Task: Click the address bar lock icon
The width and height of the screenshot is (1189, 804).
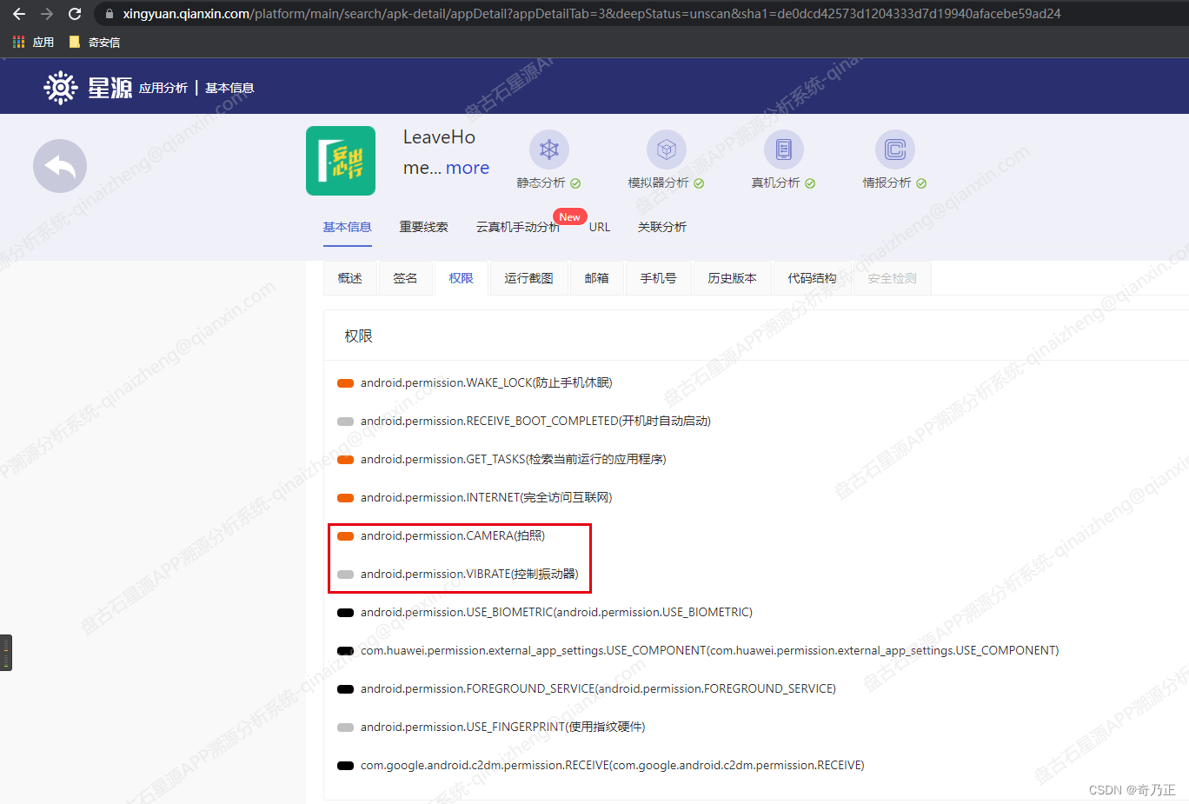Action: coord(109,14)
